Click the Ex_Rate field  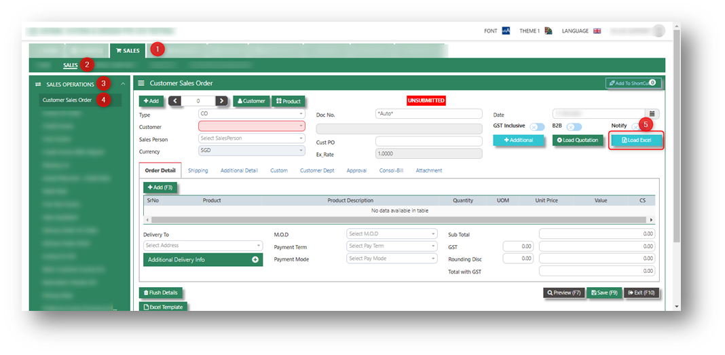(x=428, y=153)
